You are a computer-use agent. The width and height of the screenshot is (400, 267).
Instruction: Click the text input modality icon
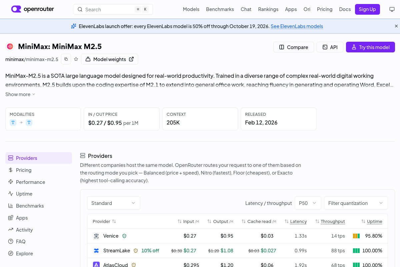[13, 122]
